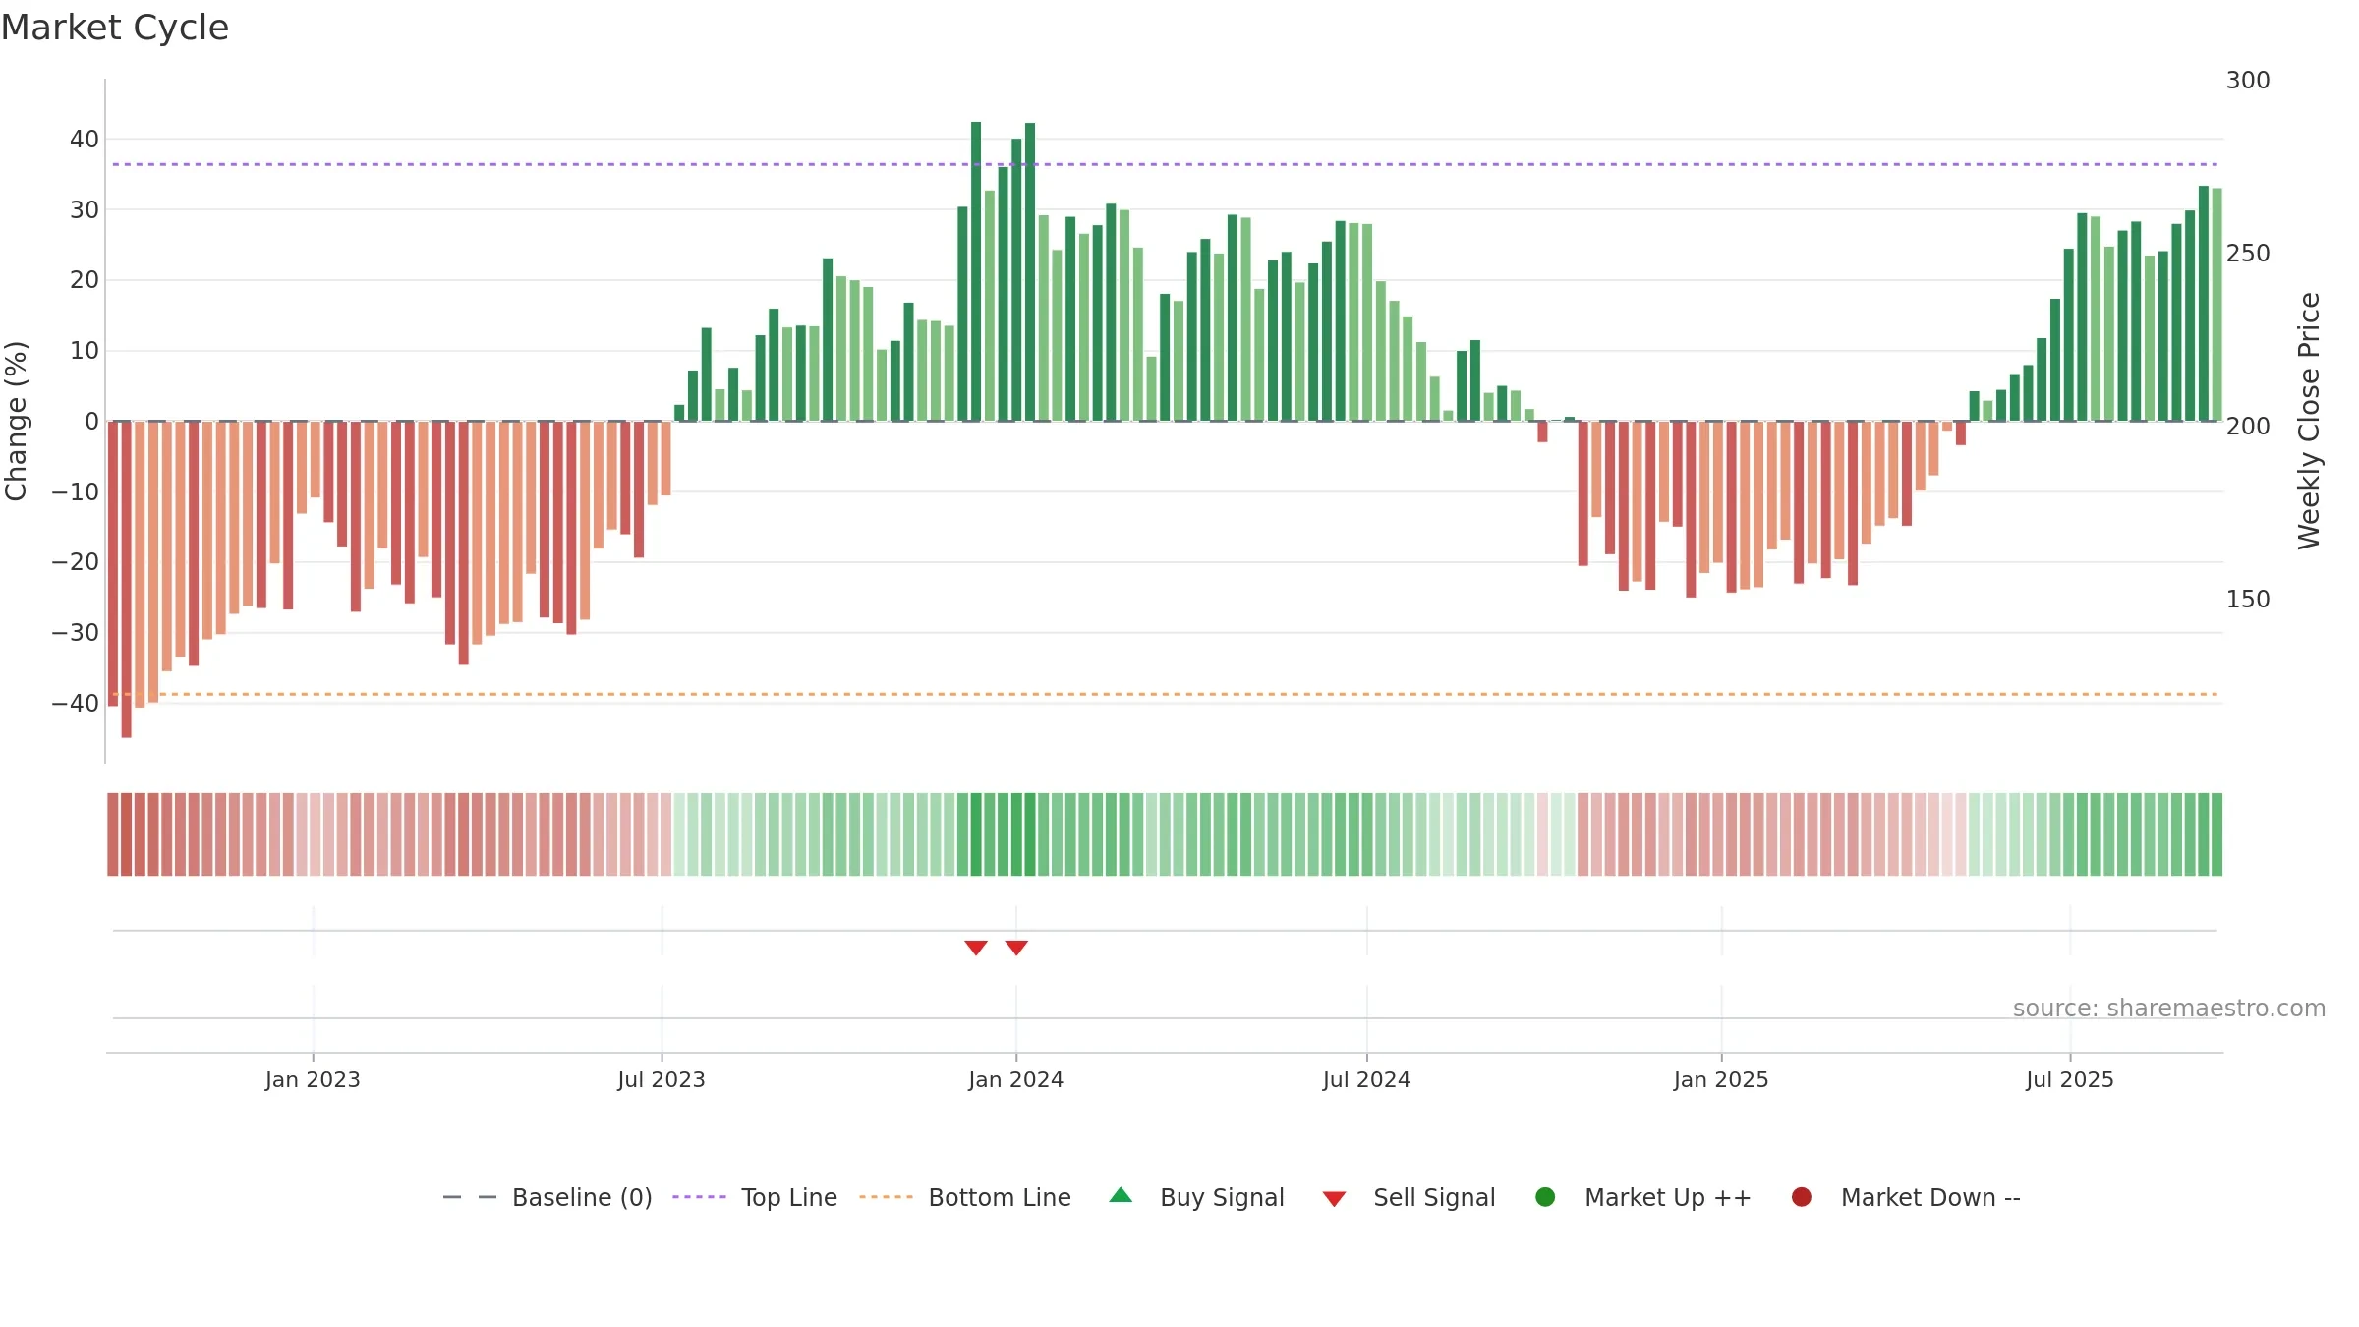Click the 250 tick on price axis
This screenshot has width=2359, height=1327.
[x=2248, y=254]
